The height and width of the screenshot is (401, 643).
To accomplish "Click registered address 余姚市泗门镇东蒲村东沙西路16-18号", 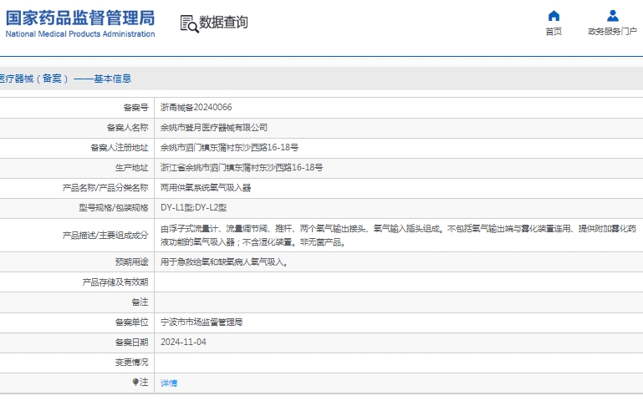I will point(229,148).
